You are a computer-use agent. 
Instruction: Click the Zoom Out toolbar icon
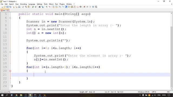(x=49, y=7)
